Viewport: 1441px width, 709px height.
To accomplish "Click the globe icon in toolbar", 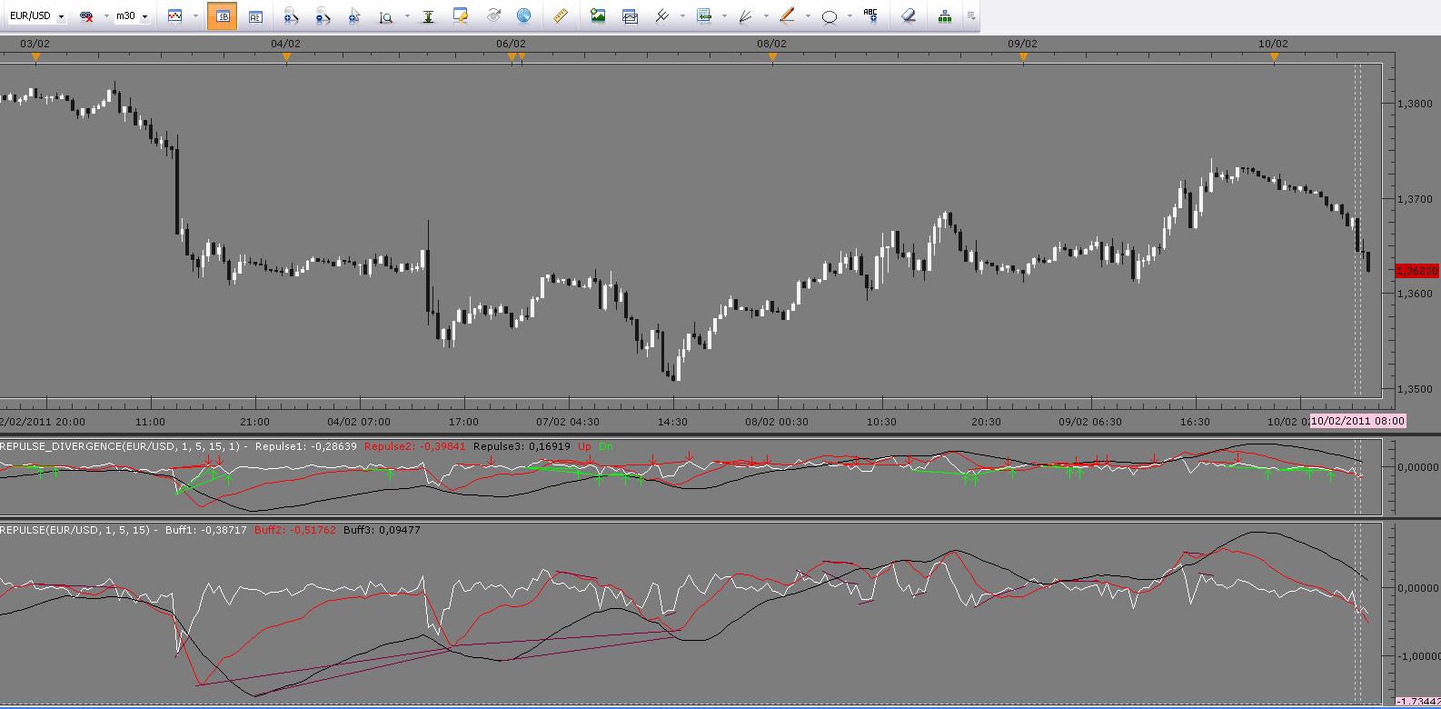I will coord(523,16).
